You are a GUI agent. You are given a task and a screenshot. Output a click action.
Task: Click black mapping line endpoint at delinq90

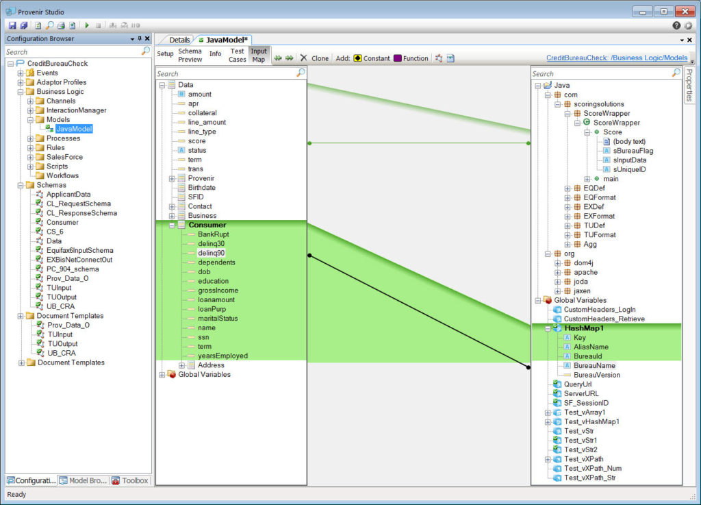pyautogui.click(x=309, y=256)
